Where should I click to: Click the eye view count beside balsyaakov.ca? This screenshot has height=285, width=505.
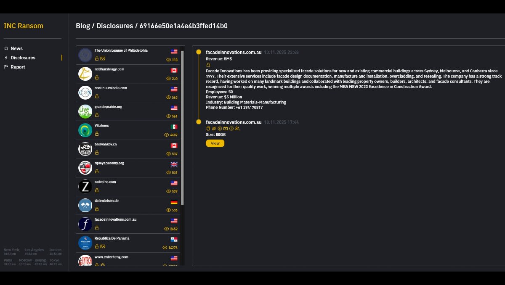(172, 153)
